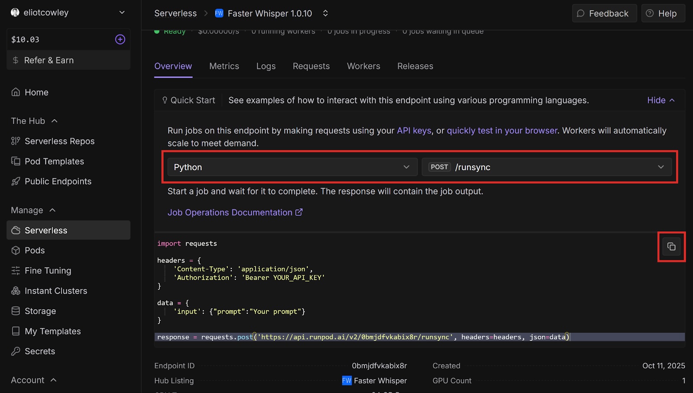Open My Templates page
This screenshot has height=393, width=693.
pyautogui.click(x=68, y=331)
